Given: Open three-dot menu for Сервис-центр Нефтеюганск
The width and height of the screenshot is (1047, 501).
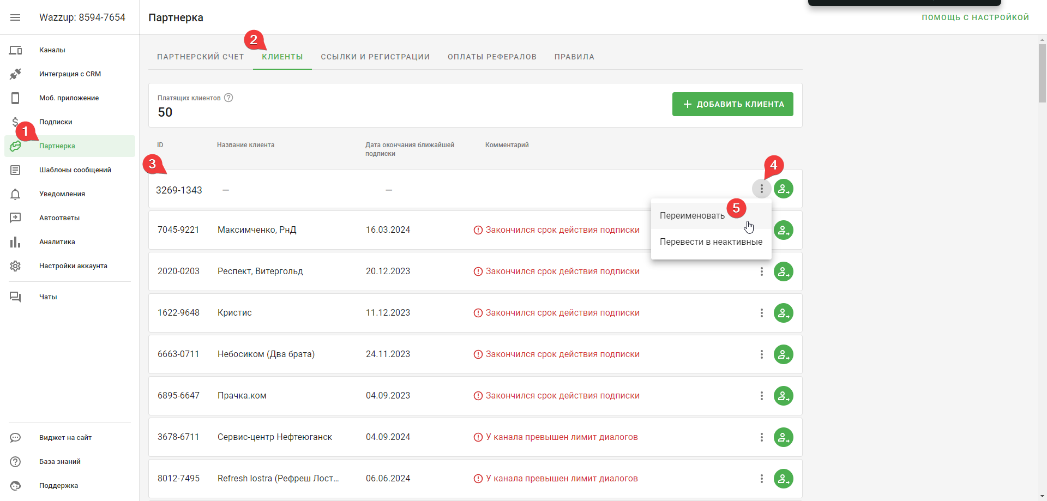Looking at the screenshot, I should (762, 437).
